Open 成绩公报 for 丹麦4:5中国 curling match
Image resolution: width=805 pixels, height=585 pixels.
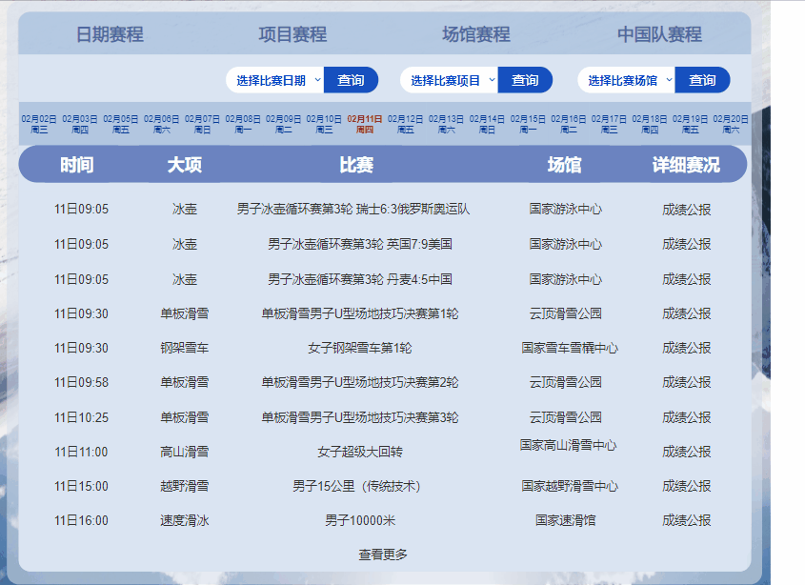pos(687,279)
